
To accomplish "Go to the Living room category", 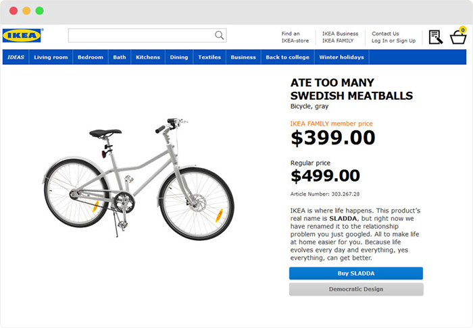I will [x=51, y=57].
